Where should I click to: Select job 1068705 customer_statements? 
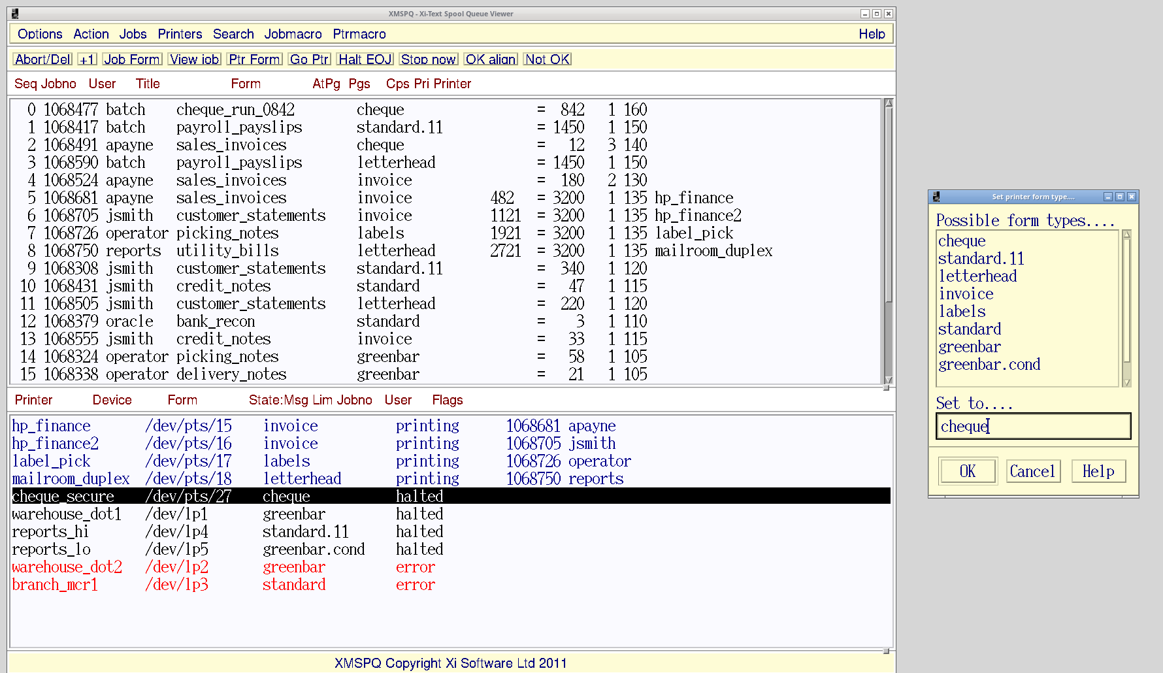[x=445, y=216]
